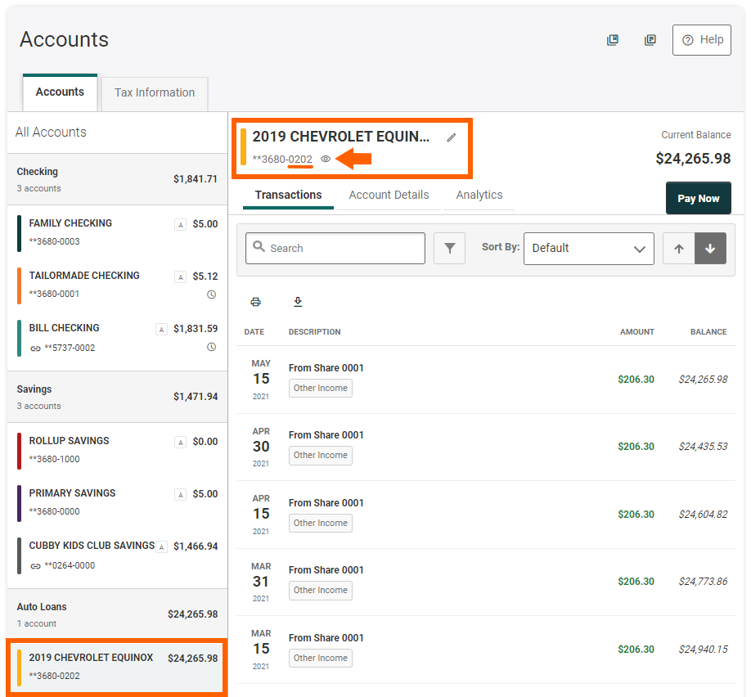
Task: Click the Checking total $1,841.71
Action: (196, 179)
